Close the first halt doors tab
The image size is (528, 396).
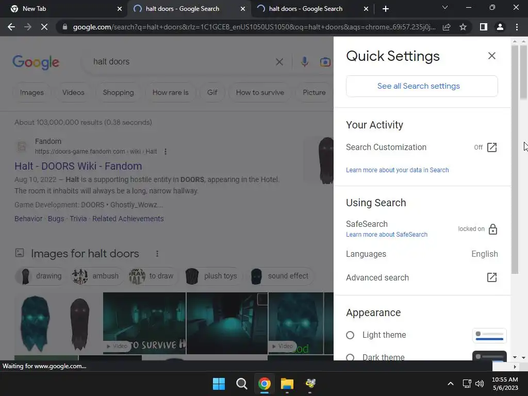(243, 9)
